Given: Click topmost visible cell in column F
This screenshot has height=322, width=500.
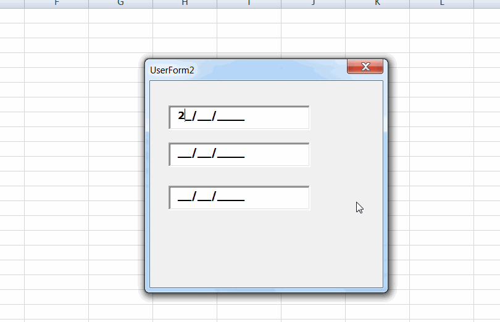Looking at the screenshot, I should pyautogui.click(x=56, y=15).
